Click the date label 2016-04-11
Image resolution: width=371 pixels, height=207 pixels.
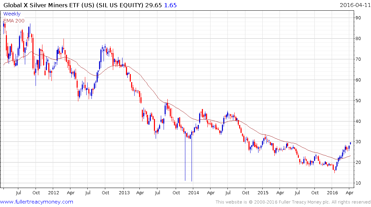[355, 5]
